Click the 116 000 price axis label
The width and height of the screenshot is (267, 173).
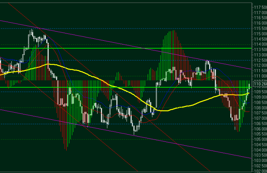(x=261, y=23)
